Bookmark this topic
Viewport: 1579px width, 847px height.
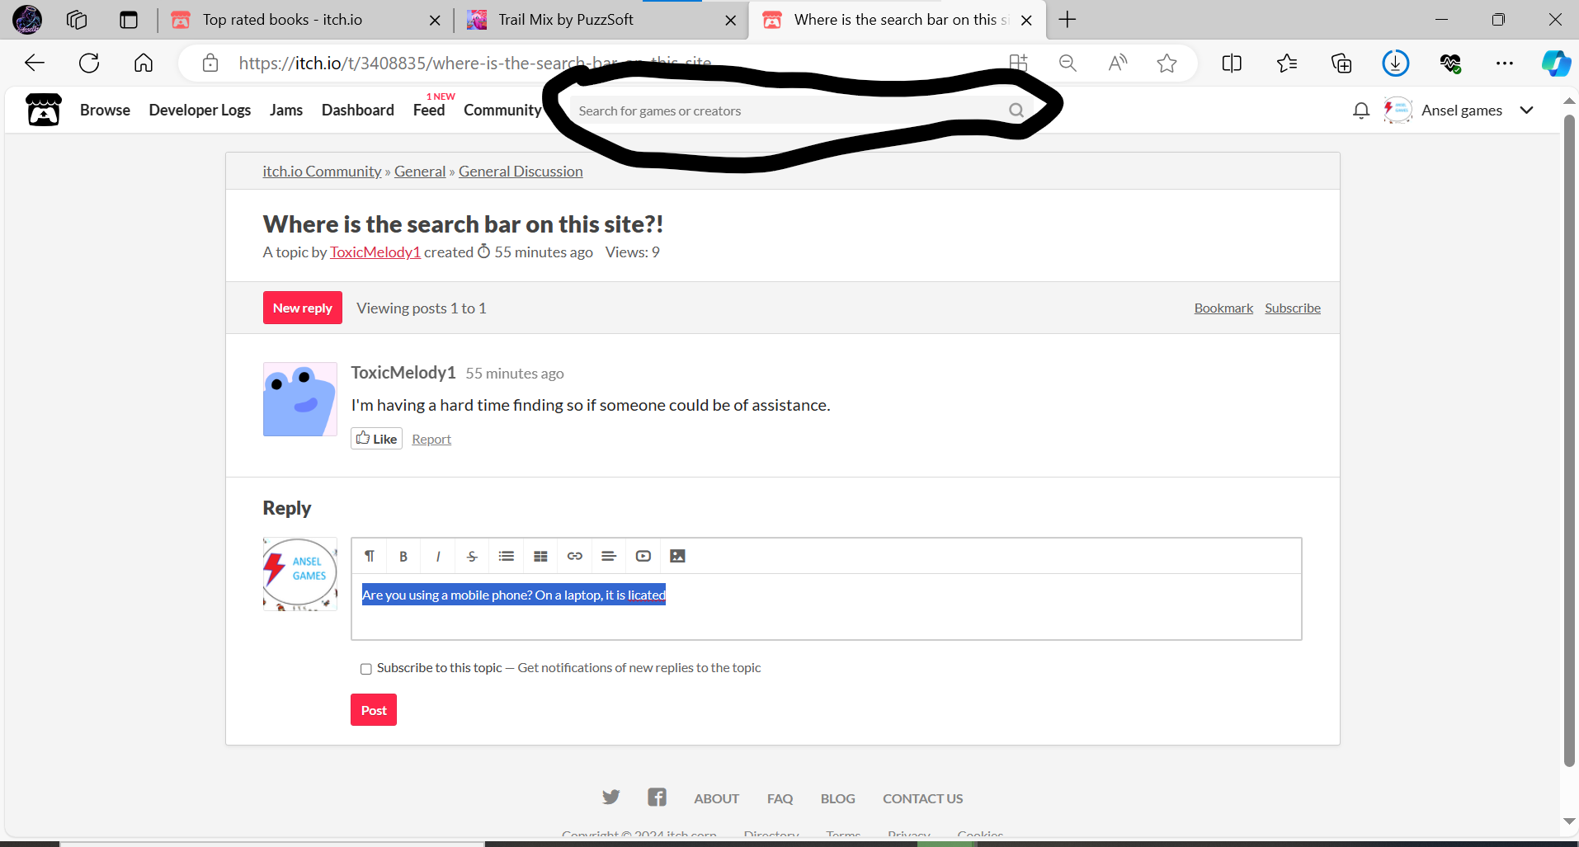click(x=1223, y=308)
